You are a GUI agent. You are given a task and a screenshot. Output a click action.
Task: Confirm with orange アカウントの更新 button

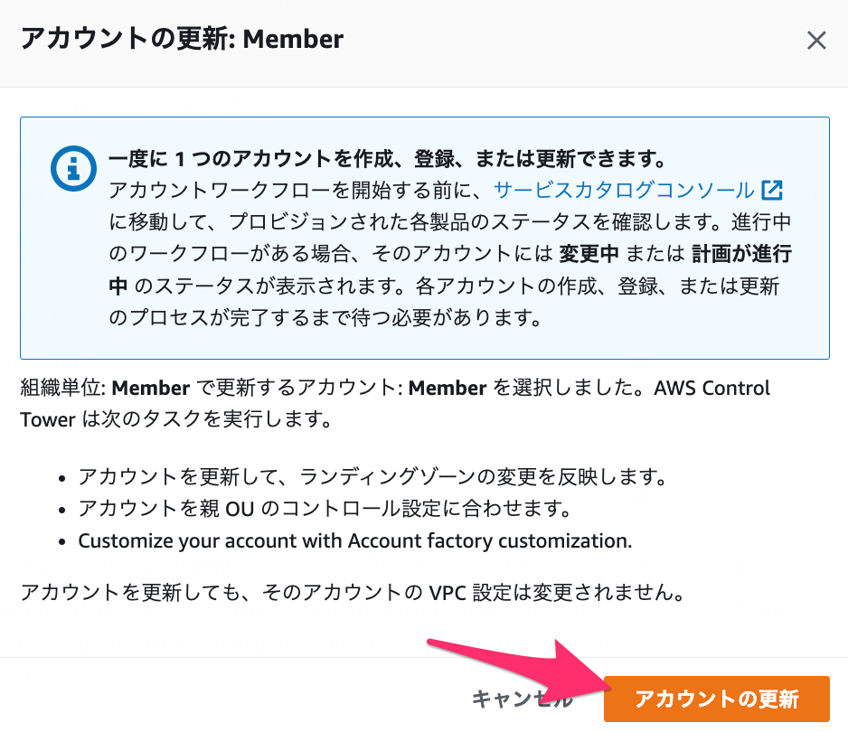point(717,699)
